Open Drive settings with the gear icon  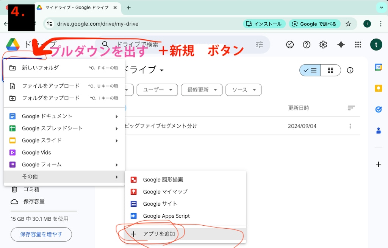(x=323, y=44)
